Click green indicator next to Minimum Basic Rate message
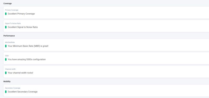 tap(6, 46)
